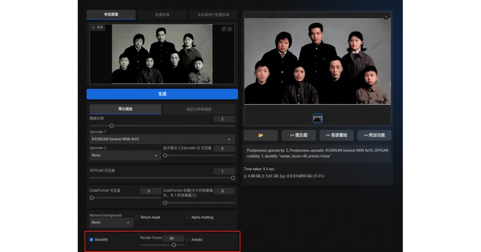Open the Upscaler 1 dropdown
Image resolution: width=481 pixels, height=252 pixels.
coord(162,139)
